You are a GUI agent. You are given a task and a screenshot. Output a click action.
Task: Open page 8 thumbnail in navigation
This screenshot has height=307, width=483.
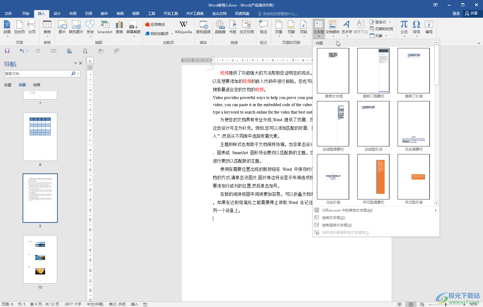[x=40, y=137]
